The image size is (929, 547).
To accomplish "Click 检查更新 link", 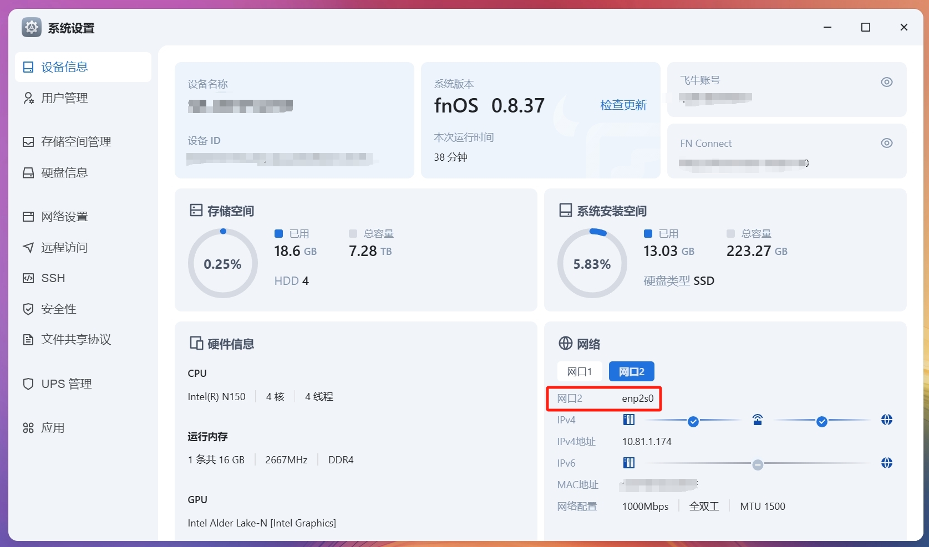I will pos(623,105).
